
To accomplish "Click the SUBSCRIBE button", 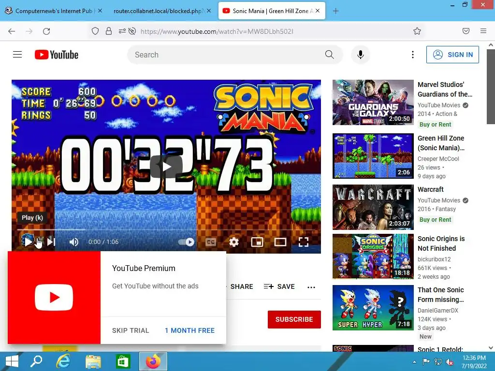I will click(x=294, y=319).
